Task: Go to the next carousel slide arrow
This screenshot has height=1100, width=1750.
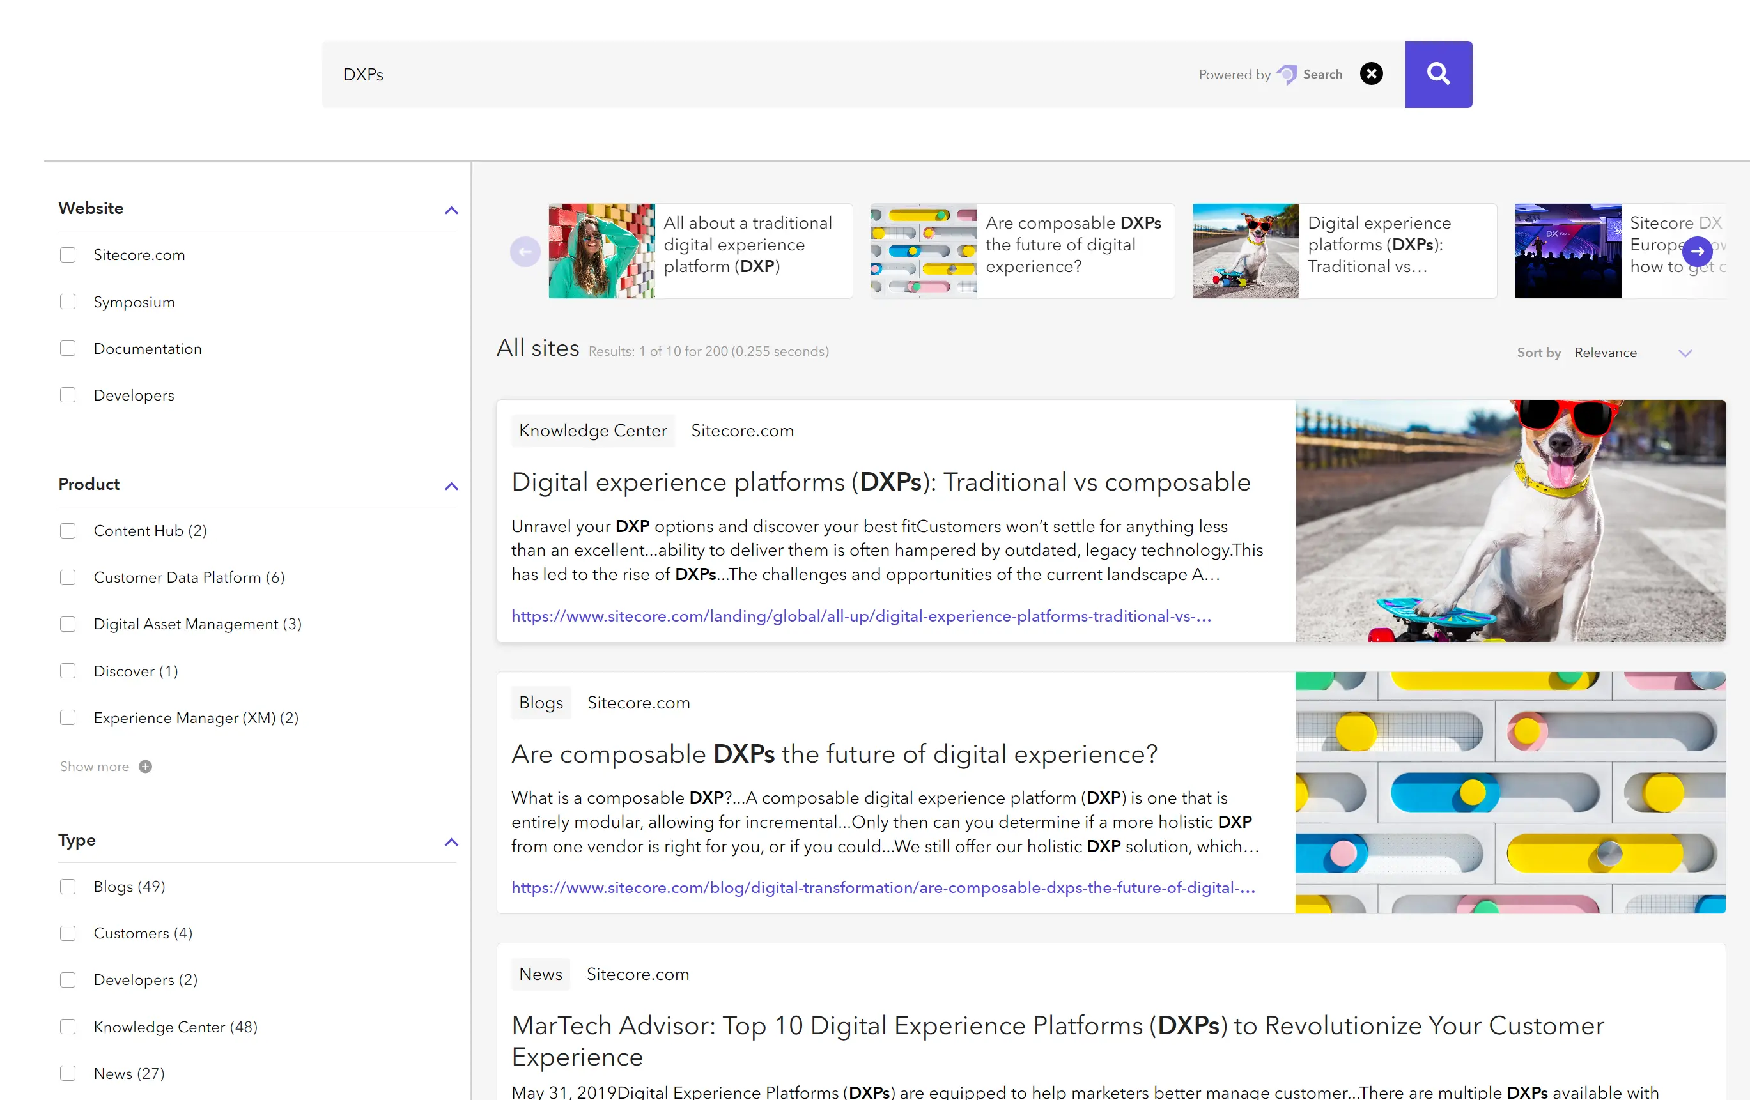Action: pyautogui.click(x=1698, y=252)
